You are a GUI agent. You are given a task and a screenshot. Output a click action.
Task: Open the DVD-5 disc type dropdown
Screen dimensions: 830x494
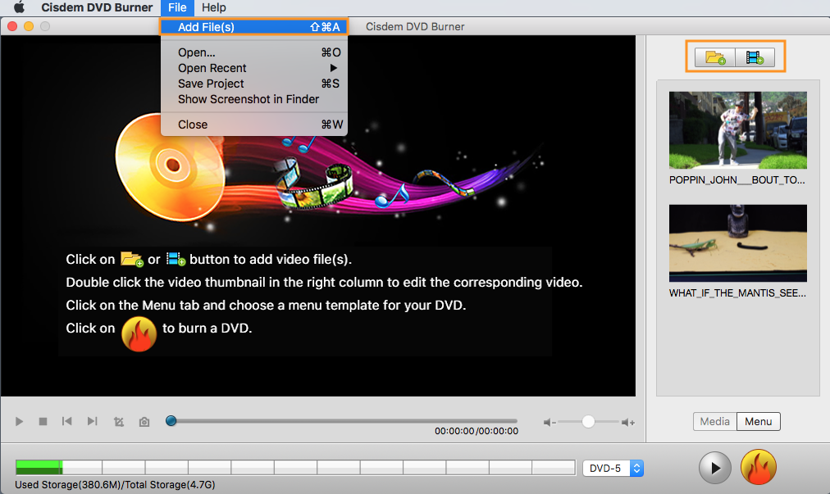pos(613,468)
